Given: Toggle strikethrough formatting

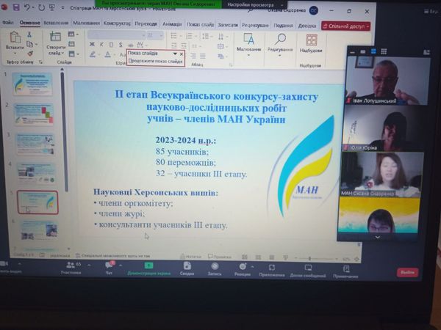Looking at the screenshot, I should coord(130,45).
